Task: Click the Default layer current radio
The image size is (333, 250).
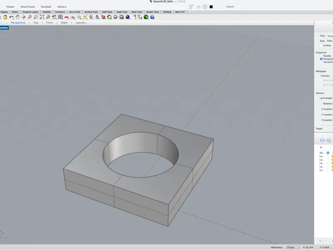Action: (328, 152)
